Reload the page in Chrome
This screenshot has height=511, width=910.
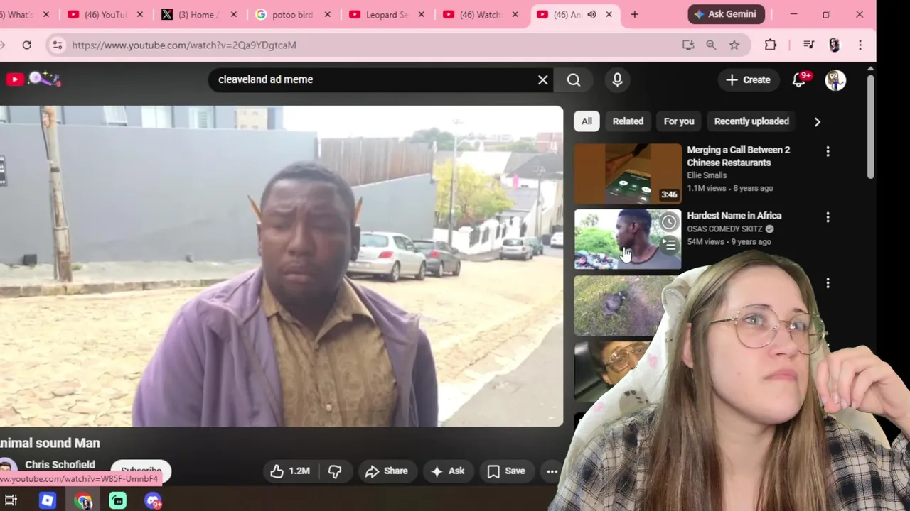click(x=26, y=45)
